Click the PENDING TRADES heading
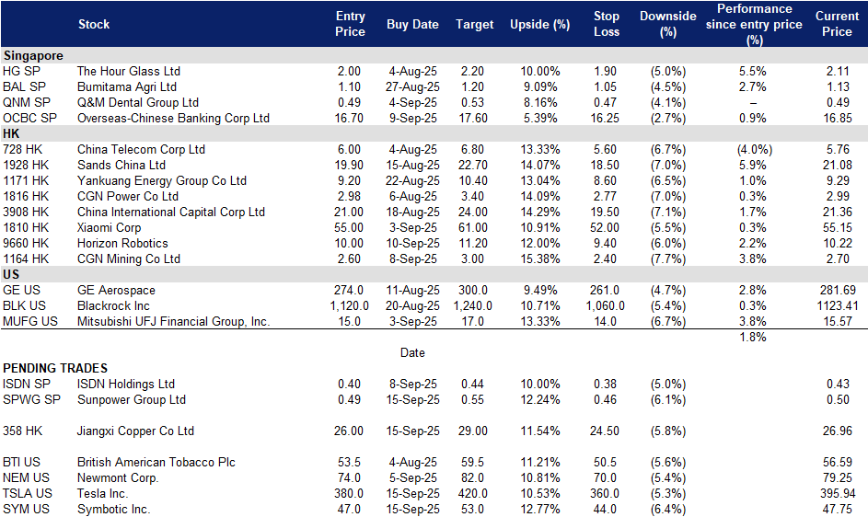The width and height of the screenshot is (868, 517). click(55, 368)
